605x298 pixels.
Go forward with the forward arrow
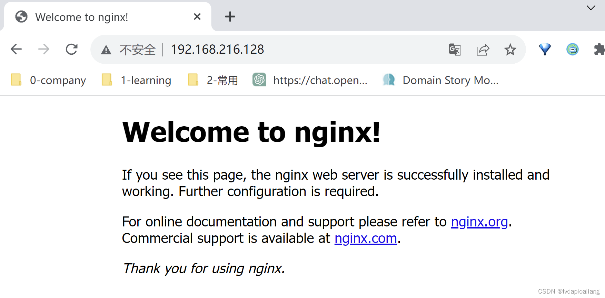(x=44, y=49)
